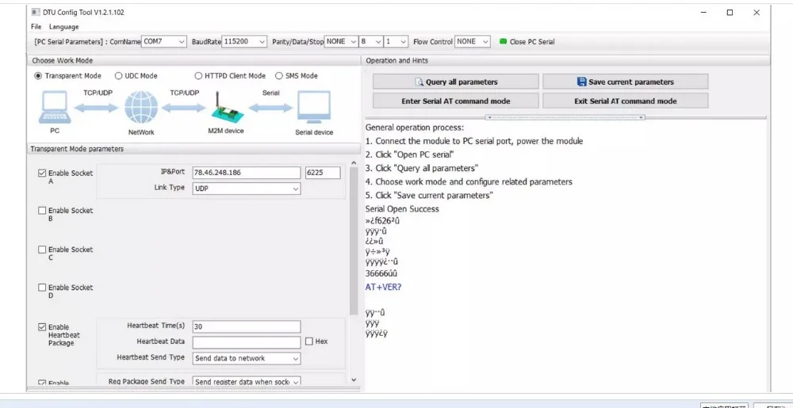Screen dimensions: 793x408
Task: Click Exit Serial AT command mode button
Action: pyautogui.click(x=626, y=101)
